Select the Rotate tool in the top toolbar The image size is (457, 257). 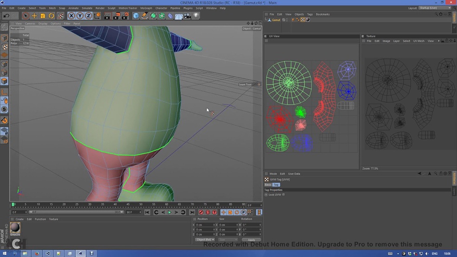pyautogui.click(x=51, y=16)
